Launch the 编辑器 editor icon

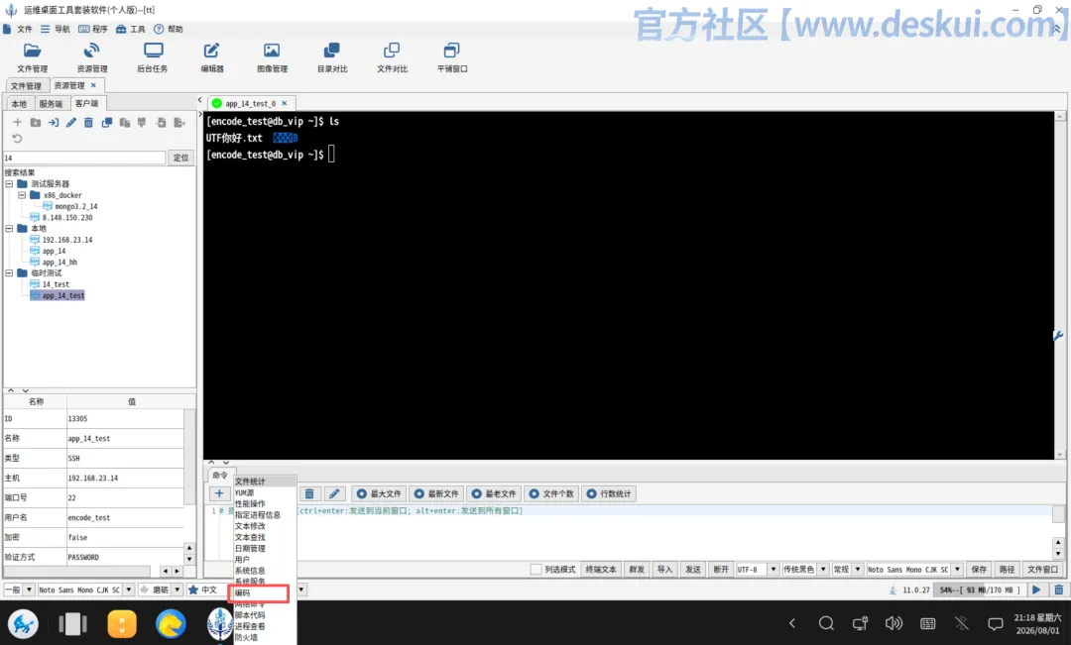point(212,57)
